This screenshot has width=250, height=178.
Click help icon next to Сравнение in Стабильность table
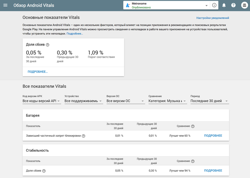click(x=193, y=161)
